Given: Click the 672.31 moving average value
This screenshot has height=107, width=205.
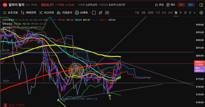Looking at the screenshot, I should (x=112, y=20).
